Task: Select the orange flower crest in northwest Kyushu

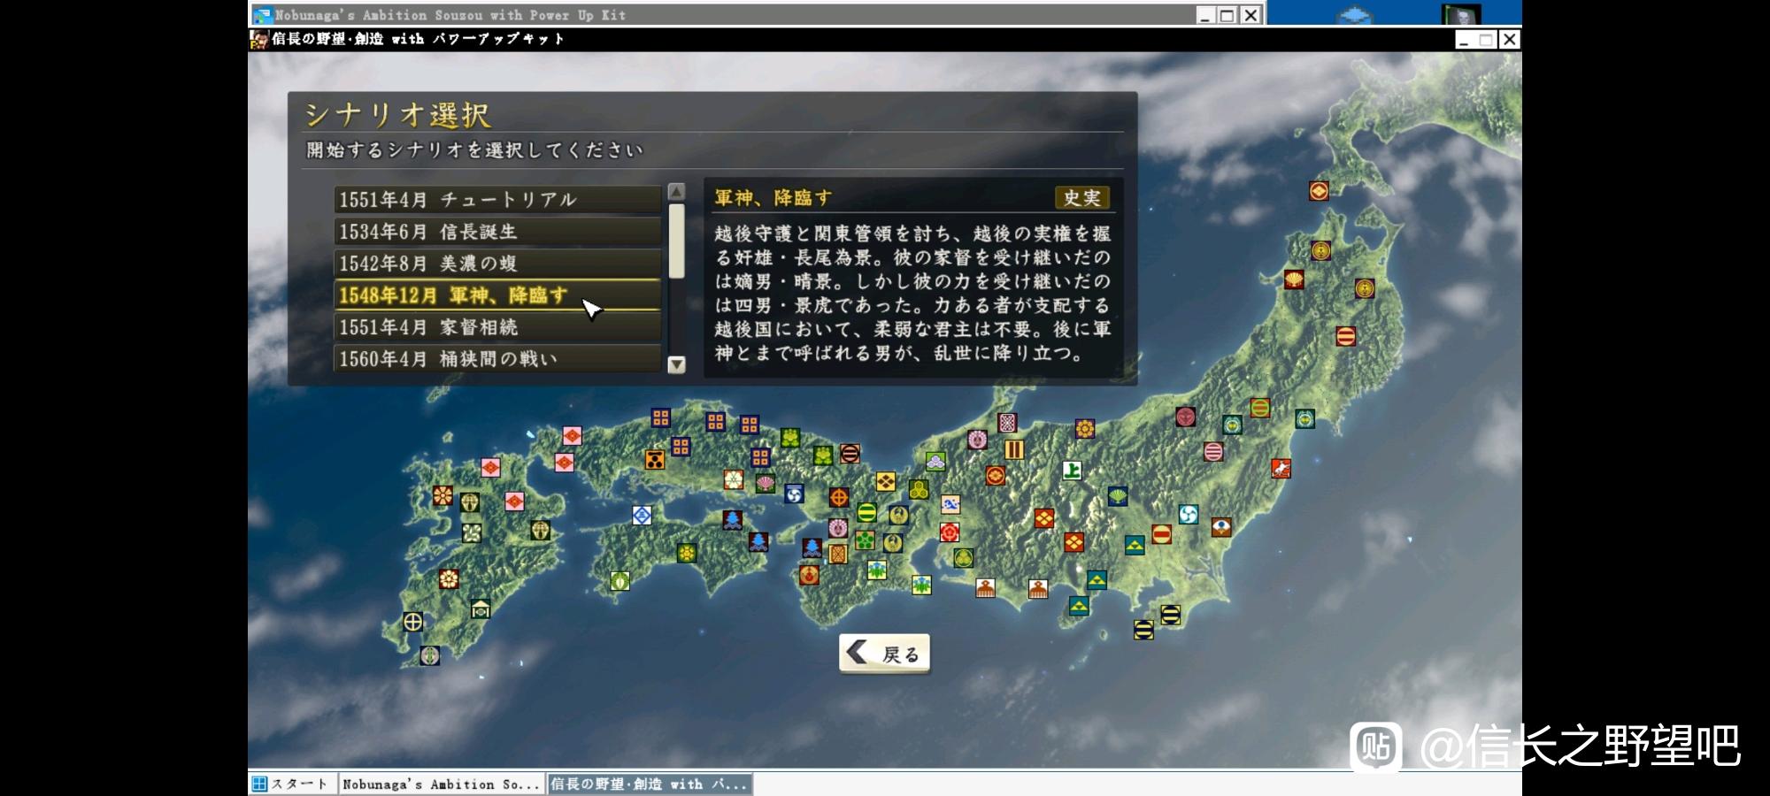Action: (x=442, y=495)
